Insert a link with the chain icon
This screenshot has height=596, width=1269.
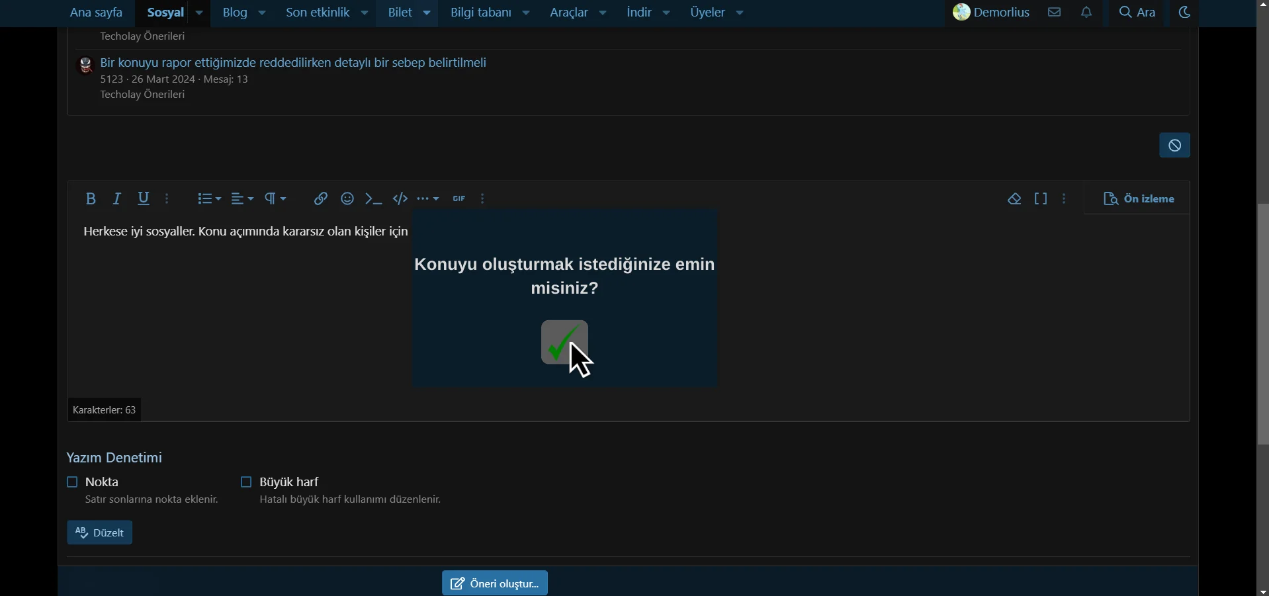point(321,199)
